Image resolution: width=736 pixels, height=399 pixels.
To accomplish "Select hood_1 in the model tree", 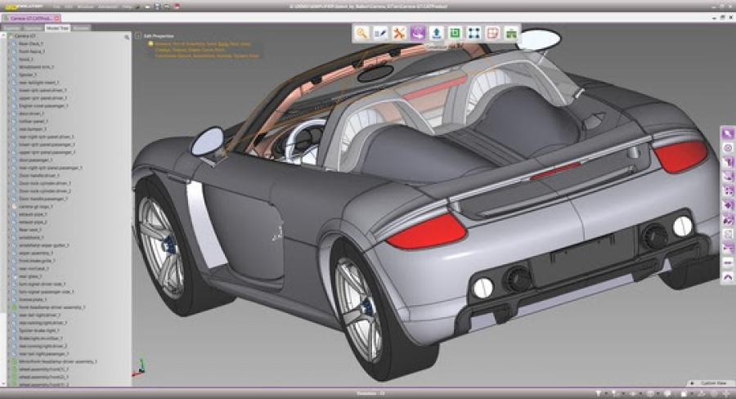I will tap(25, 59).
